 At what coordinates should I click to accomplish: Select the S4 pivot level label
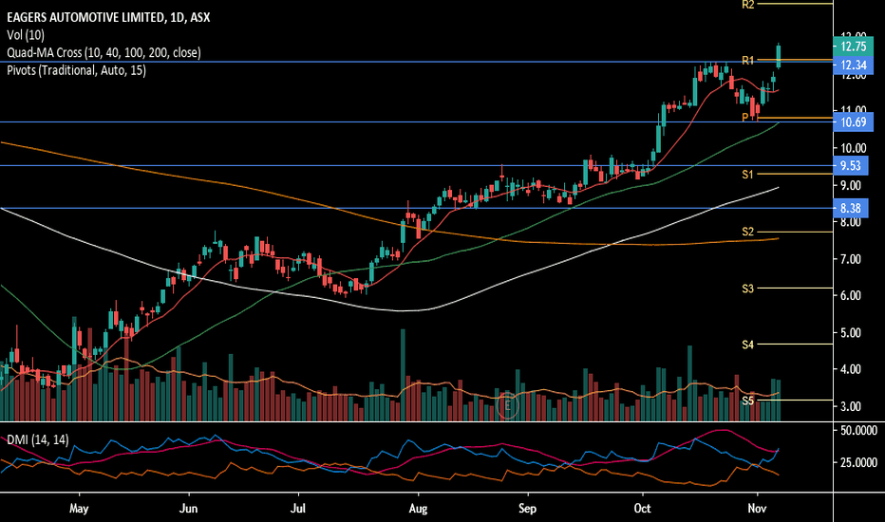(748, 345)
